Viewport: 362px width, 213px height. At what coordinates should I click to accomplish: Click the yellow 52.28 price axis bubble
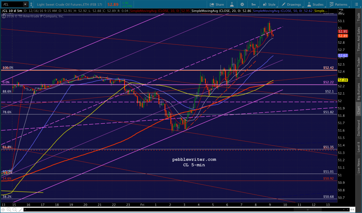343,80
